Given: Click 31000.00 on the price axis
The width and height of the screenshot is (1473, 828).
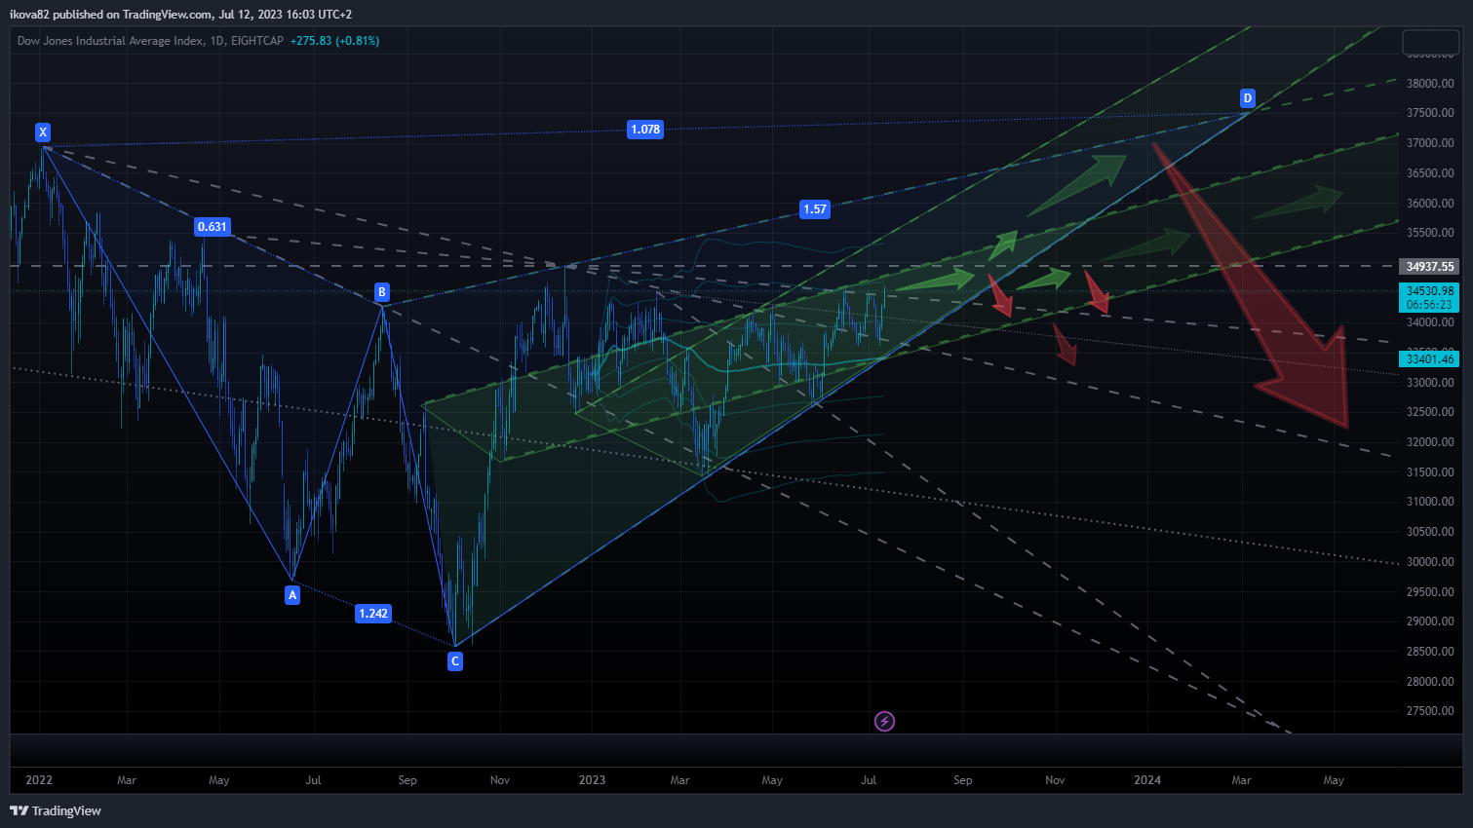Looking at the screenshot, I should coord(1430,502).
